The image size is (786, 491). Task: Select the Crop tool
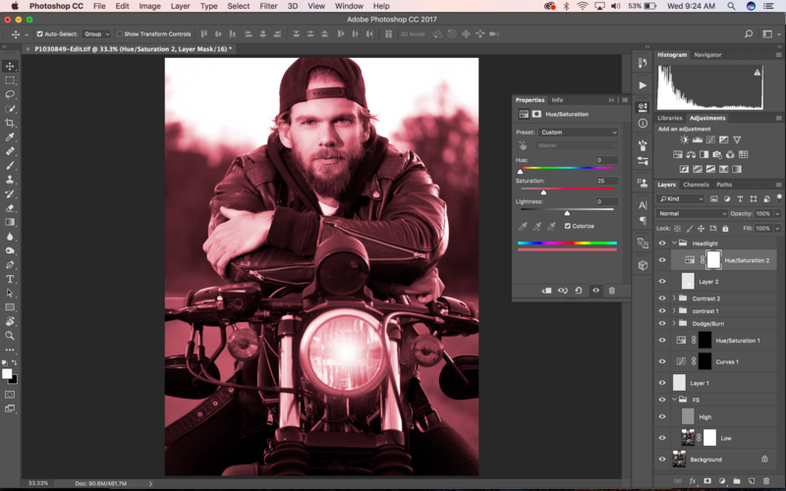pyautogui.click(x=10, y=123)
